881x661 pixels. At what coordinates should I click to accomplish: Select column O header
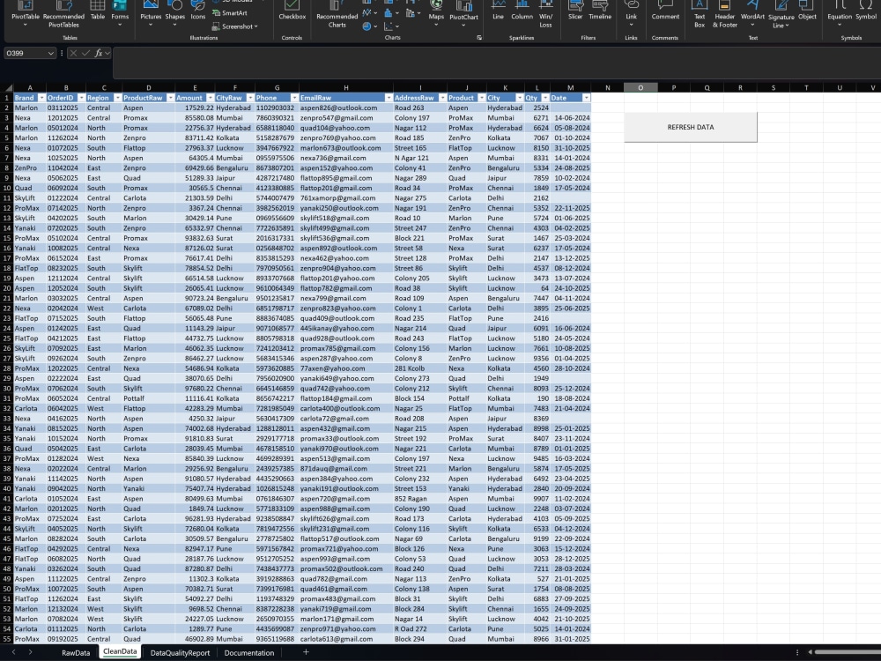coord(640,87)
